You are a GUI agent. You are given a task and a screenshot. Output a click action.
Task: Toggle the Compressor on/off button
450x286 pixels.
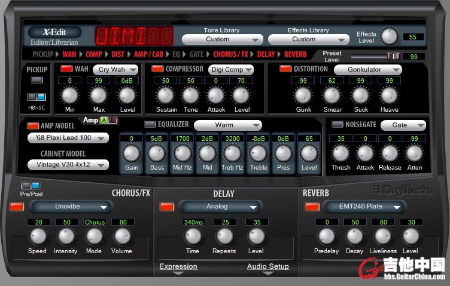pyautogui.click(x=157, y=69)
